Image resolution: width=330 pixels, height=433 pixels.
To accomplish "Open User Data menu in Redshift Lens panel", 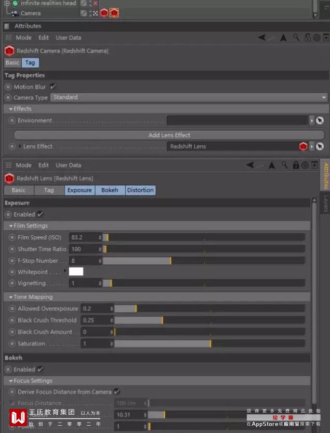I will (69, 165).
